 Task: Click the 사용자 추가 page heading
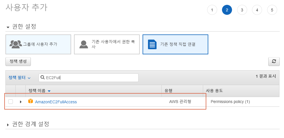(27, 8)
